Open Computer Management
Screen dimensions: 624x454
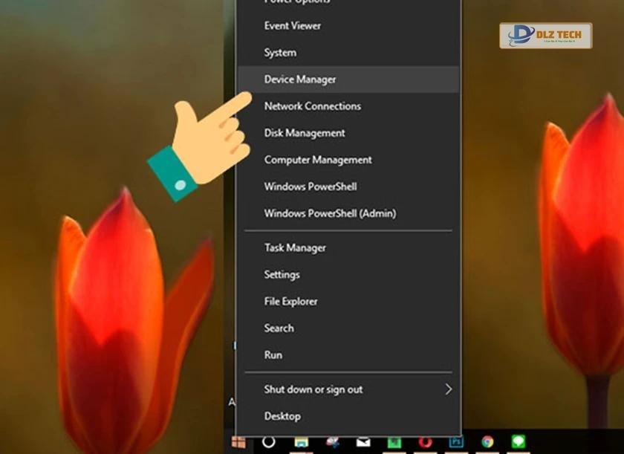tap(318, 160)
